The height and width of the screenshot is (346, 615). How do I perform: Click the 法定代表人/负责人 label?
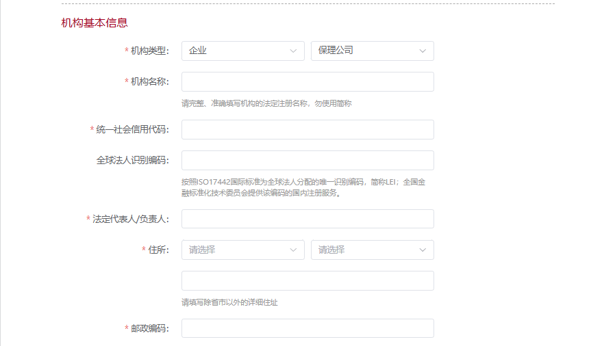tap(131, 219)
